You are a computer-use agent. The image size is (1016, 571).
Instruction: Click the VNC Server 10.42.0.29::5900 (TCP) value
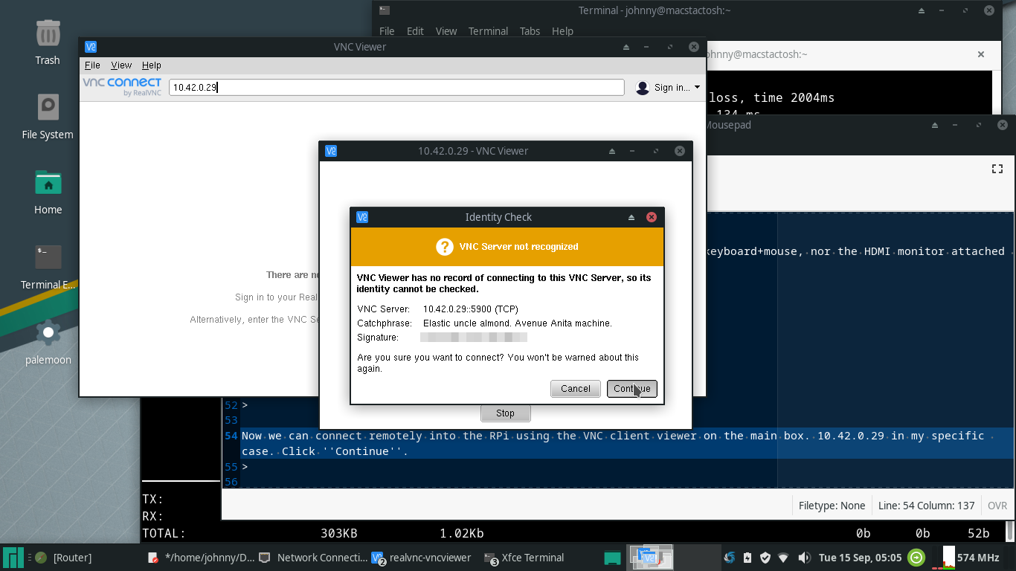click(x=471, y=309)
